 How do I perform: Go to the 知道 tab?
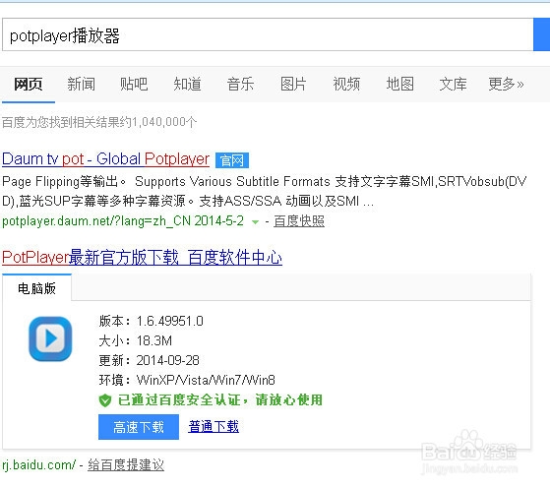(187, 85)
